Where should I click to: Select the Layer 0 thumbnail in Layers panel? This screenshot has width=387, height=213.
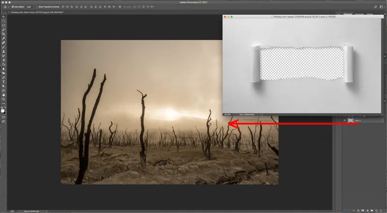[350, 120]
